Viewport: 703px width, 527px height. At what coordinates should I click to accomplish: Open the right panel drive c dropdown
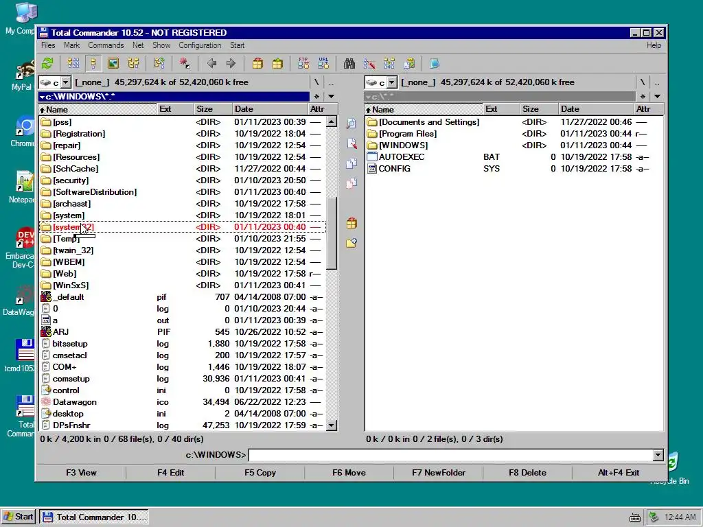[x=392, y=82]
